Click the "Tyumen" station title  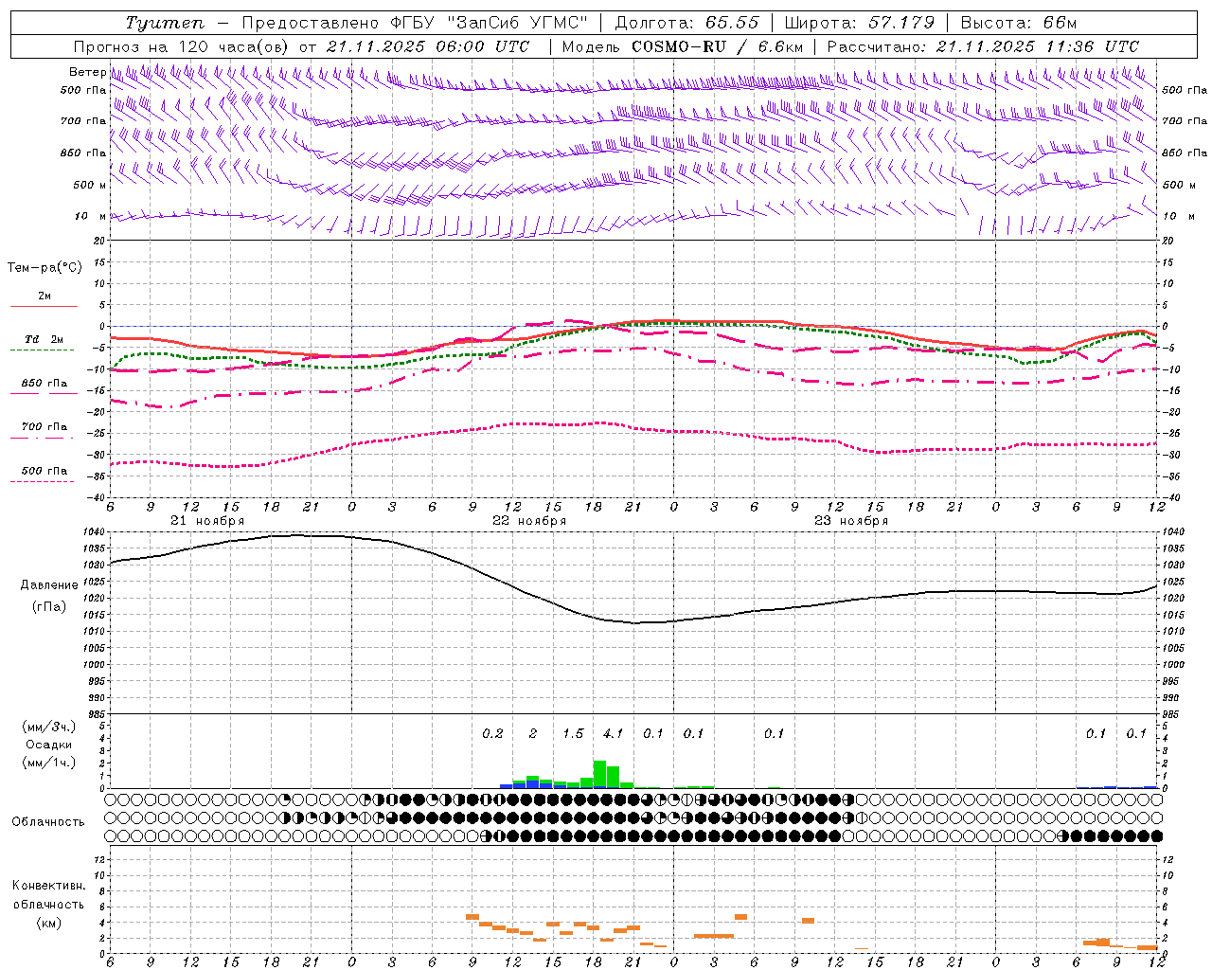point(164,23)
